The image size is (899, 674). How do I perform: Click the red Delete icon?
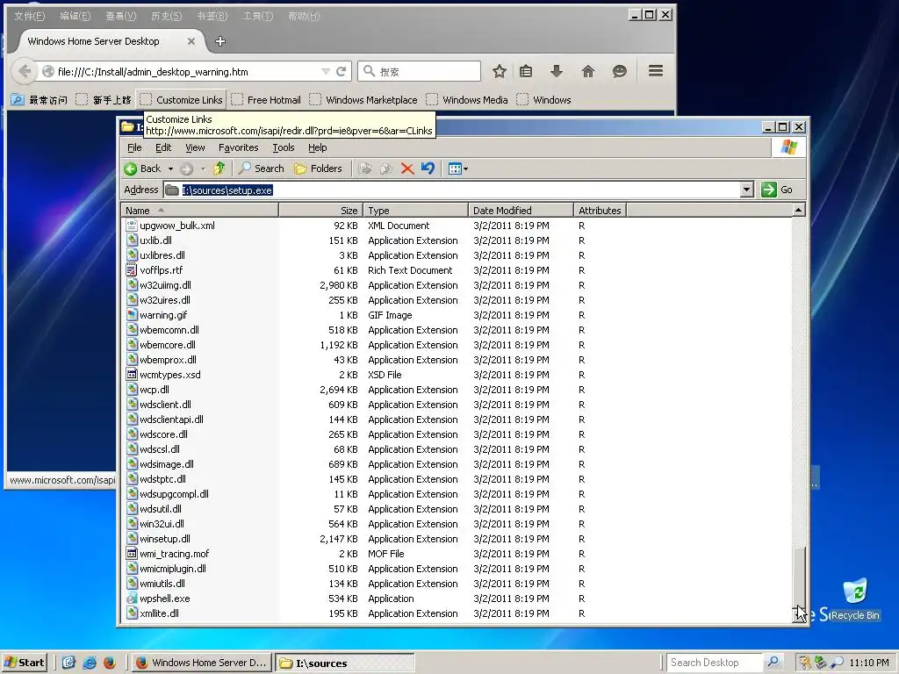[x=407, y=168]
